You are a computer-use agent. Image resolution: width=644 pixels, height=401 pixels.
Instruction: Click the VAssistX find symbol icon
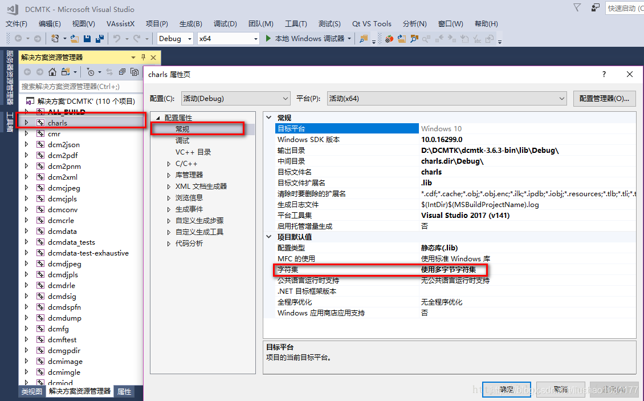pos(414,39)
